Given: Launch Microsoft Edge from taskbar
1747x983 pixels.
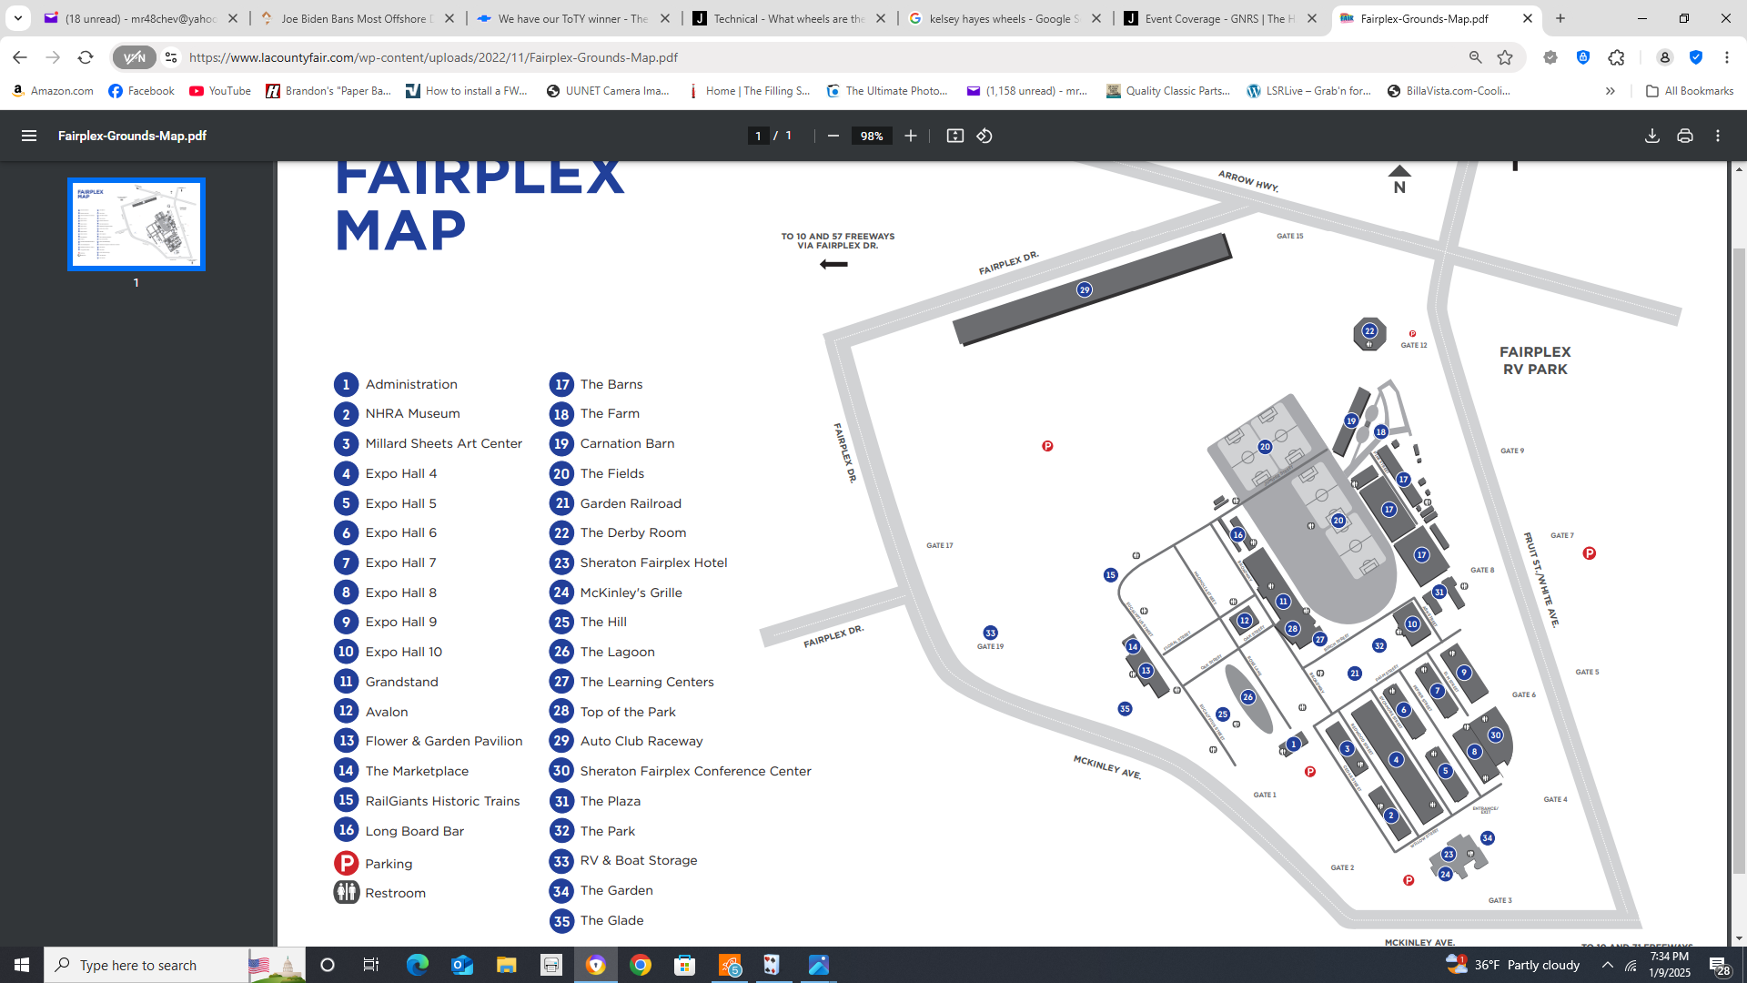Looking at the screenshot, I should point(417,965).
